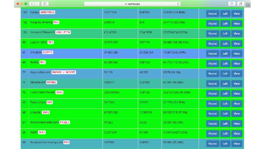
Task: Click View for Acparadise.com row
Action: pyautogui.click(x=237, y=74)
